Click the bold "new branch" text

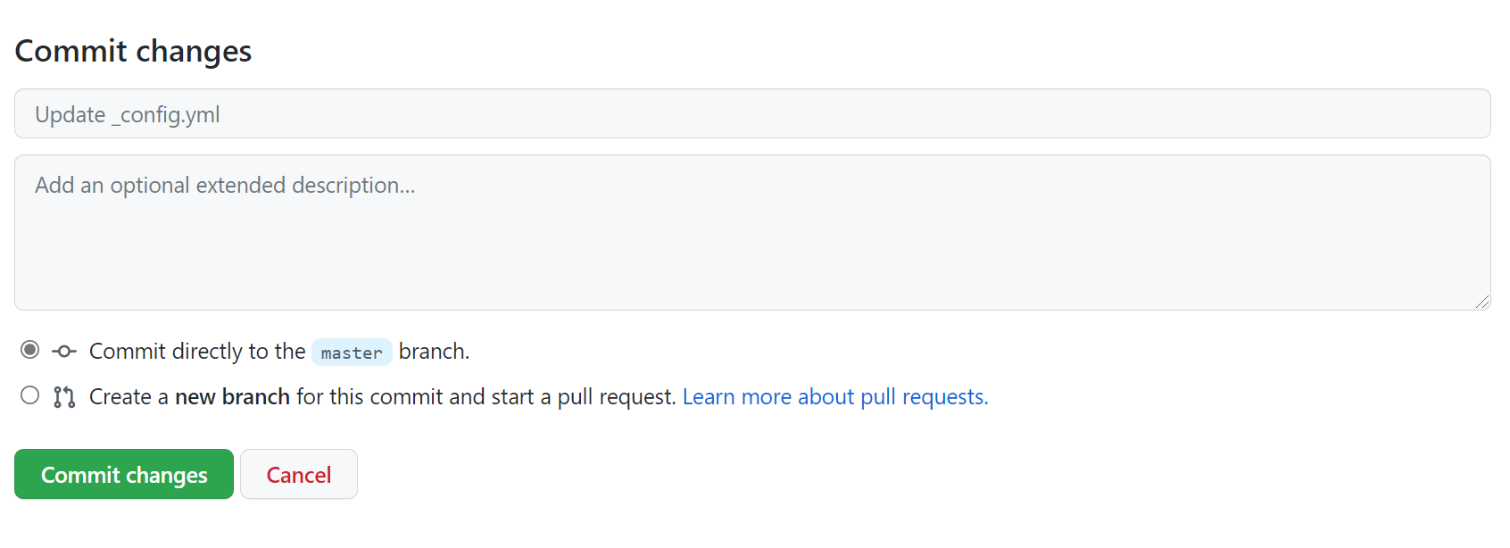pyautogui.click(x=232, y=396)
